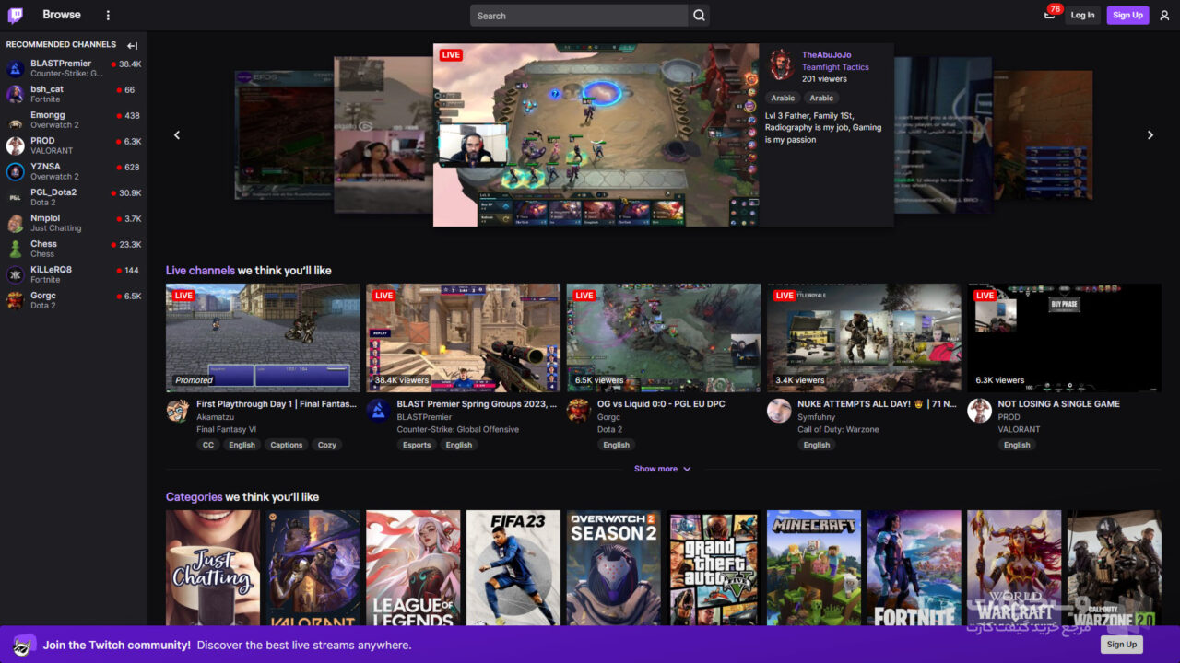Click the search magnifier button
The width and height of the screenshot is (1180, 663).
[x=699, y=16]
